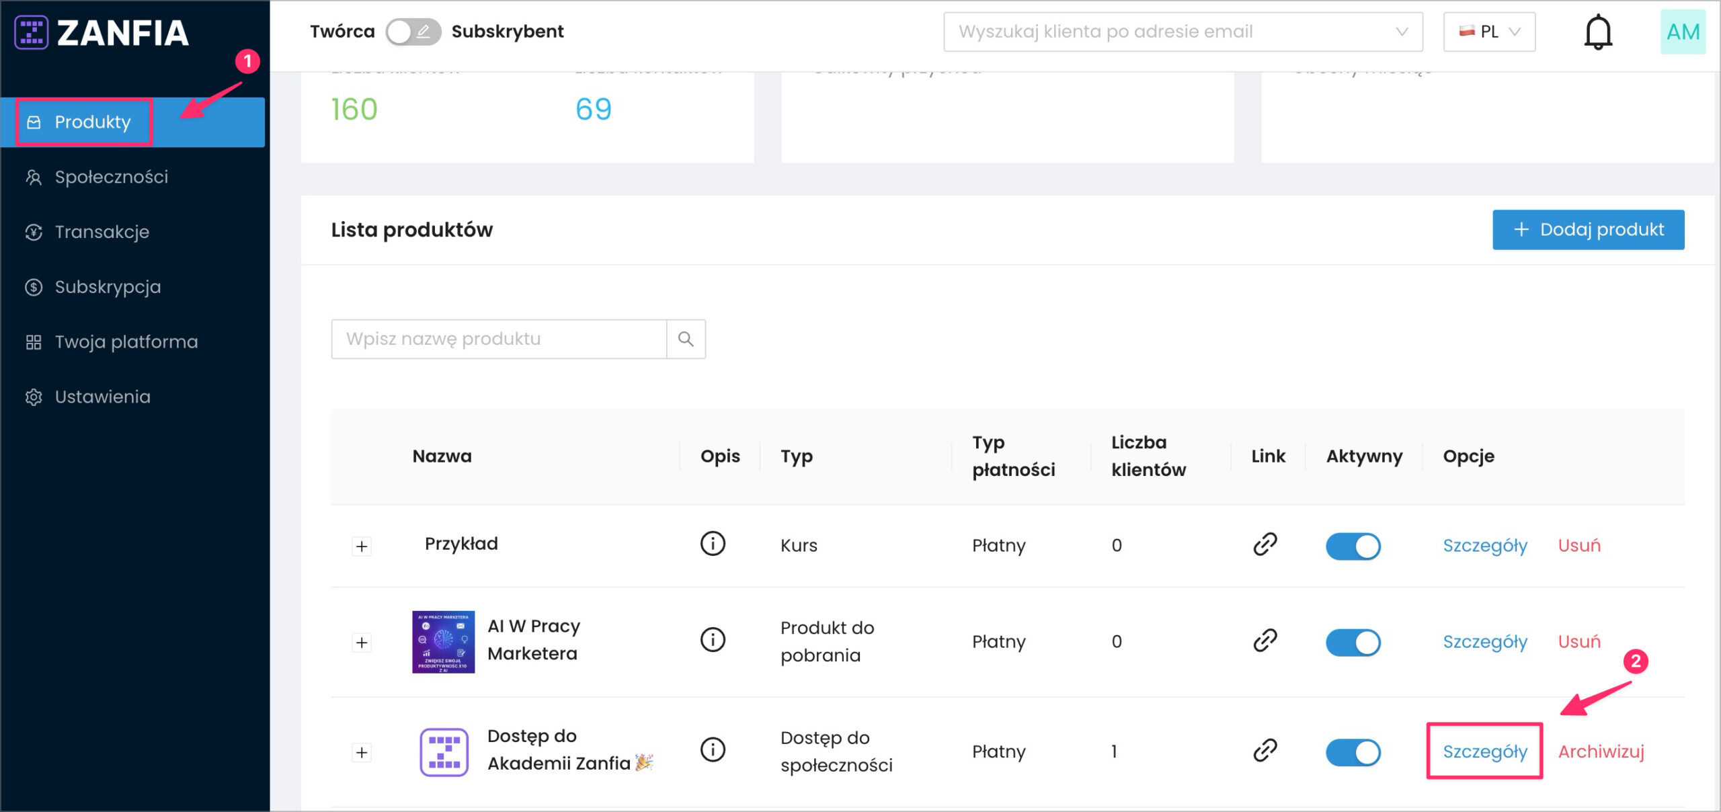
Task: Click the product search magnifier icon
Action: [685, 339]
